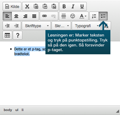Increase the indent
The height and width of the screenshot is (115, 120).
point(16,26)
